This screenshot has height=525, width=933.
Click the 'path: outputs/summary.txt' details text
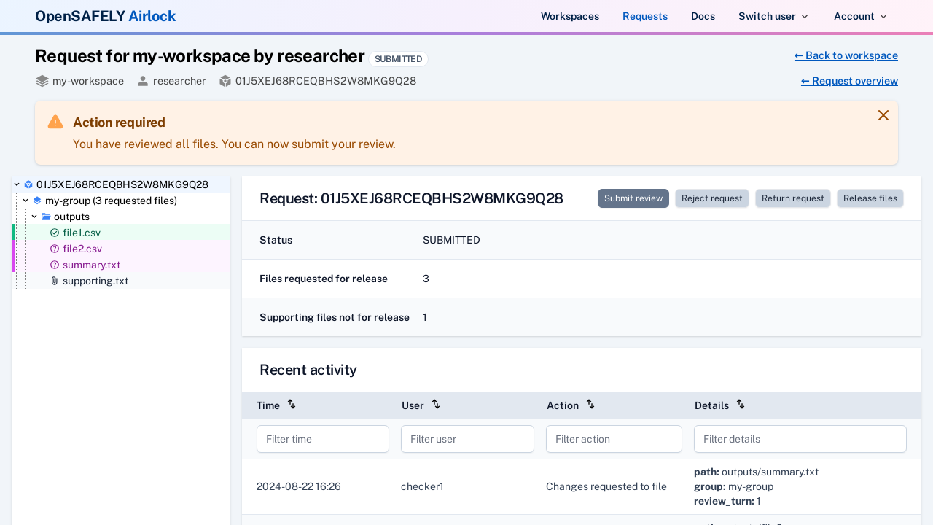click(x=756, y=472)
